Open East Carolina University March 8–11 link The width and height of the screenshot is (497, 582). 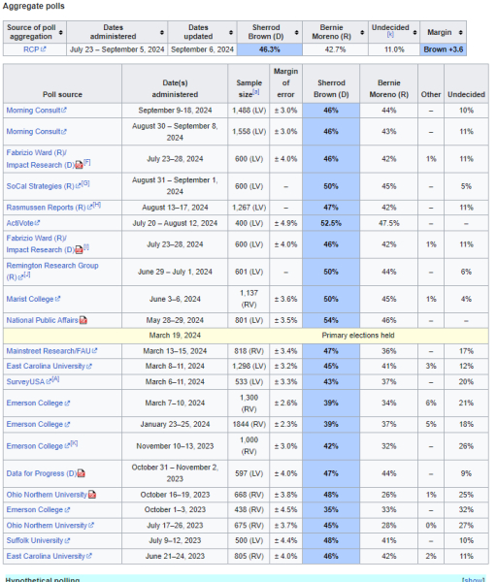[49, 366]
